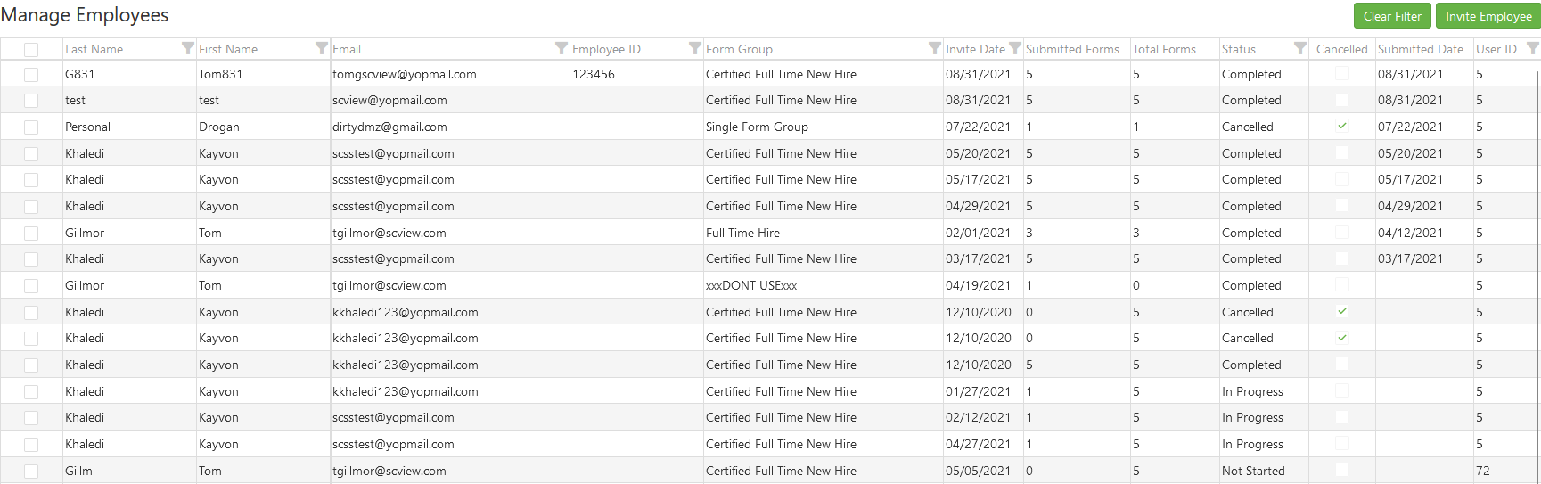Click invite date 01/27/2021
The width and height of the screenshot is (1541, 484).
click(x=978, y=391)
